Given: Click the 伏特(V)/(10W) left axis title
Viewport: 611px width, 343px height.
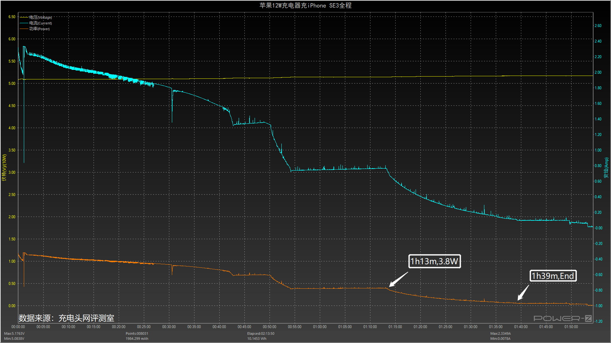Looking at the screenshot, I should [4, 168].
